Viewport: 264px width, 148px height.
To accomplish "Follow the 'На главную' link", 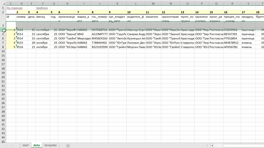I will pyautogui.click(x=15, y=8).
